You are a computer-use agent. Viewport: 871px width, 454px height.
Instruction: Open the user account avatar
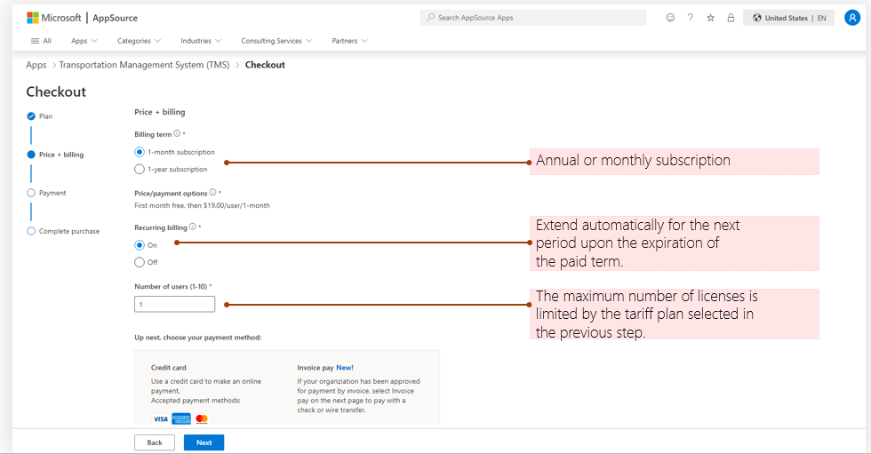click(851, 18)
